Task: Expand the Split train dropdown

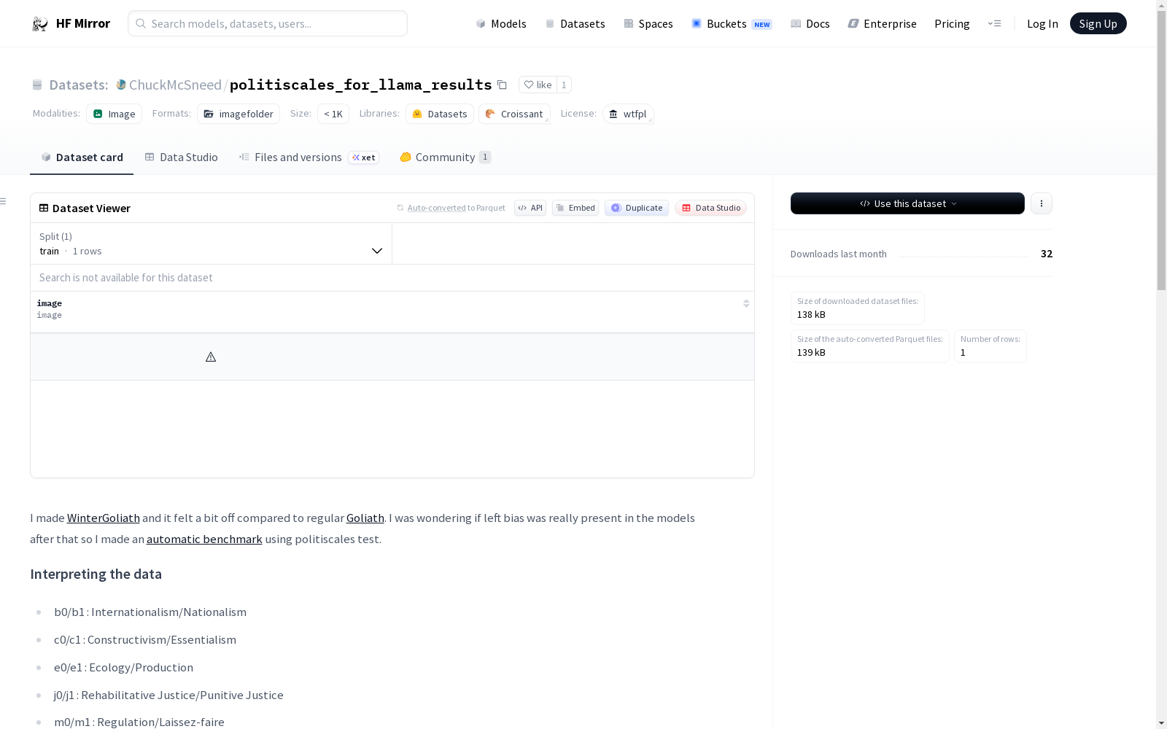Action: (x=212, y=243)
